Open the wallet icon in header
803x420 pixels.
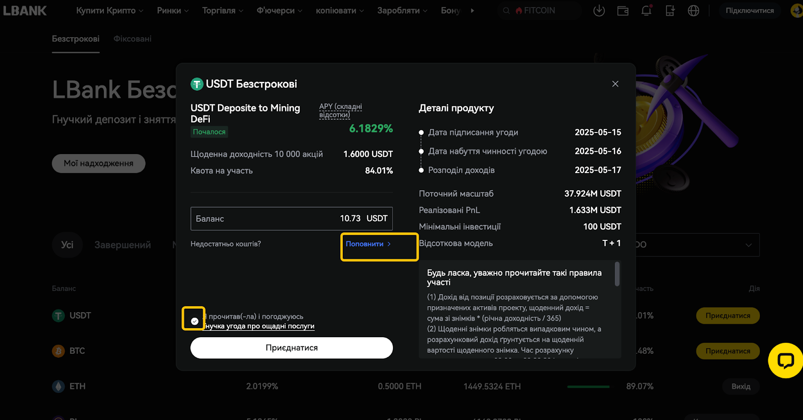point(623,11)
